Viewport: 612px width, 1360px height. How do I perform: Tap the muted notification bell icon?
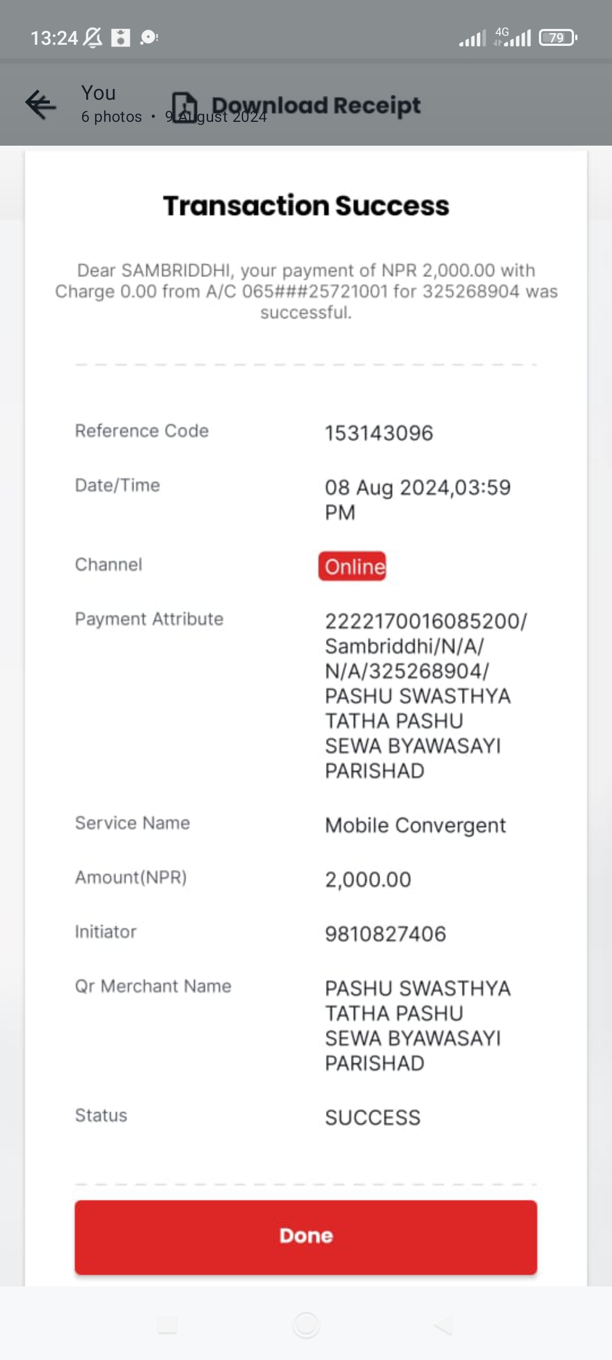coord(93,38)
